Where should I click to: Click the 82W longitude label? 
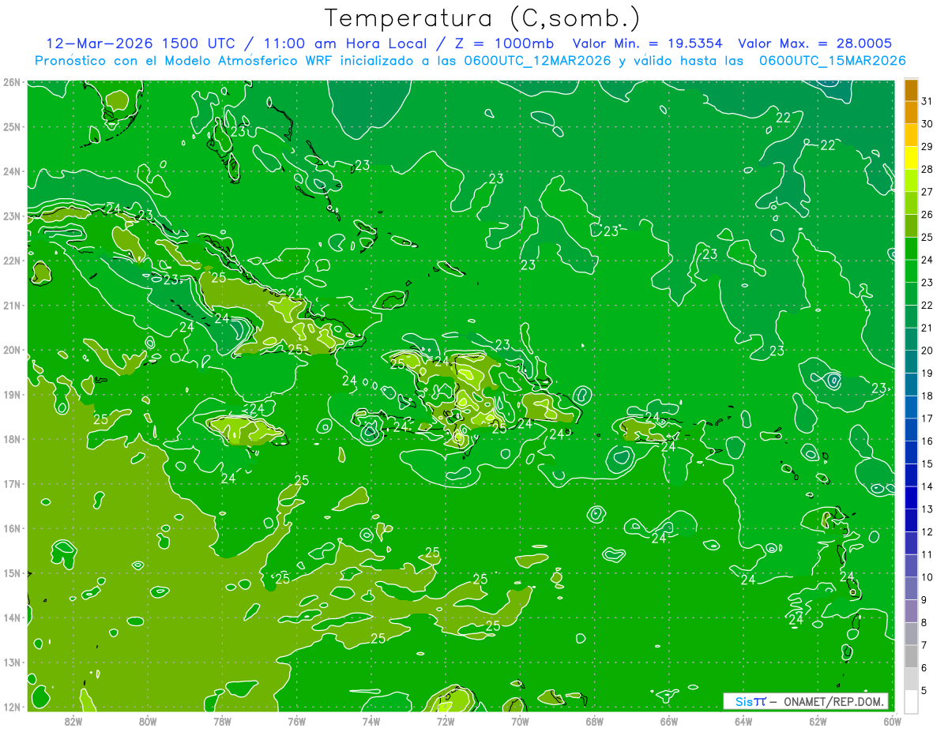click(73, 721)
